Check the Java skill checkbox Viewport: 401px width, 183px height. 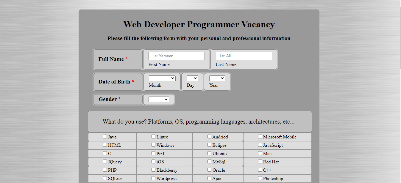click(x=105, y=136)
